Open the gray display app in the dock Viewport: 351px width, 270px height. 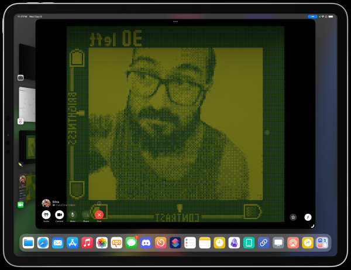pos(278,243)
